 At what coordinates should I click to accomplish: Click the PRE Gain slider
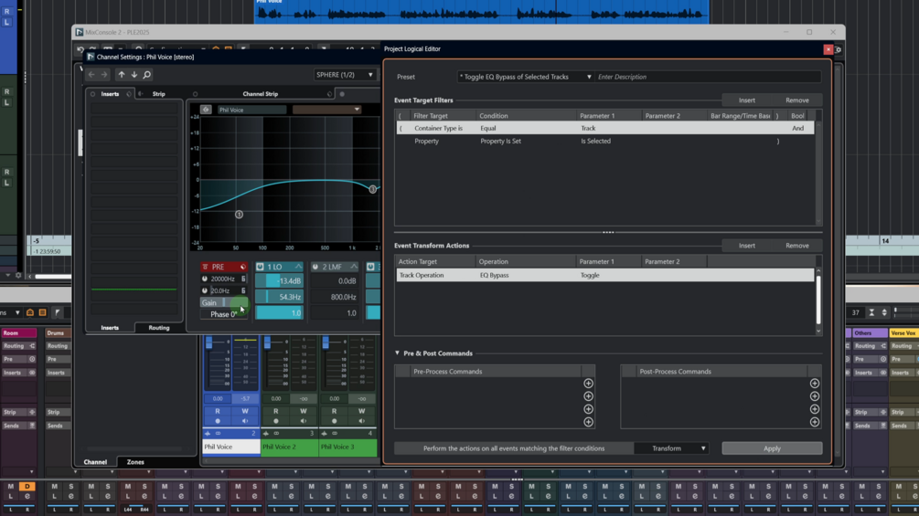click(223, 302)
